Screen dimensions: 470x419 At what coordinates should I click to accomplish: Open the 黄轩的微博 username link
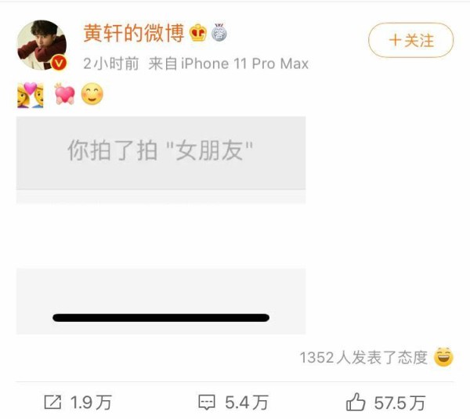(x=134, y=33)
